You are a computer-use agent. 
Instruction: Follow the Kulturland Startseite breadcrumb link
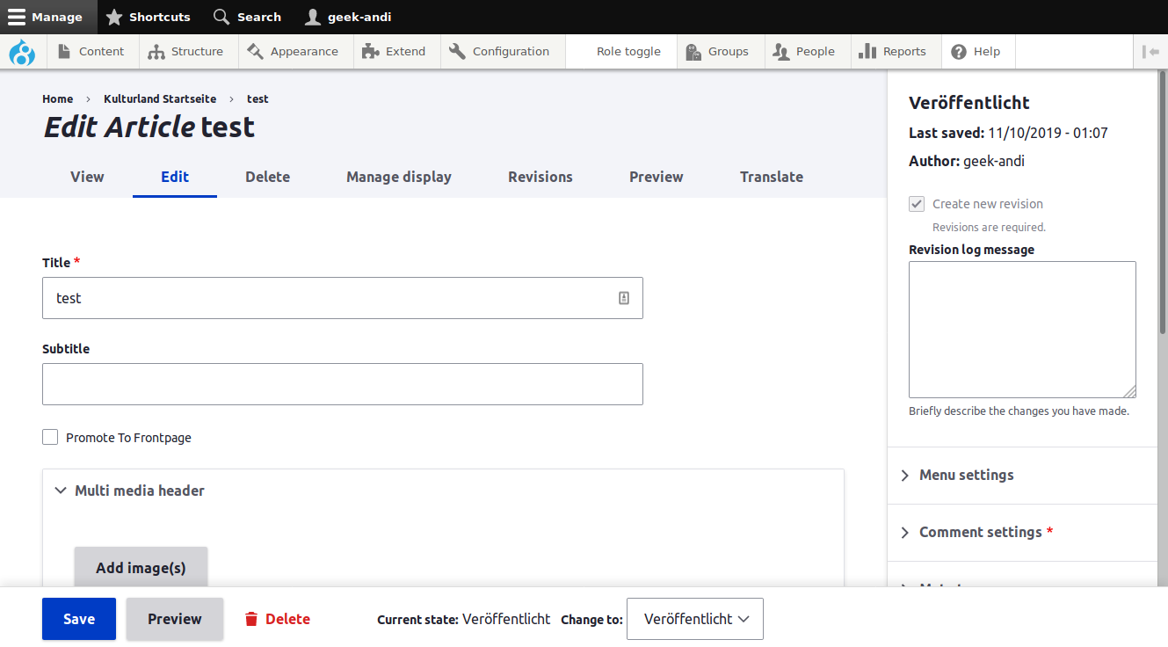pos(159,98)
